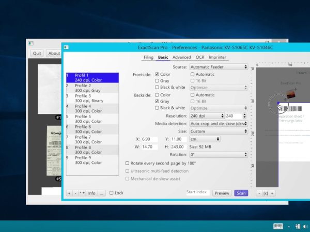Select Profile 9 in the list
This screenshot has width=310, height=232.
[x=92, y=160]
